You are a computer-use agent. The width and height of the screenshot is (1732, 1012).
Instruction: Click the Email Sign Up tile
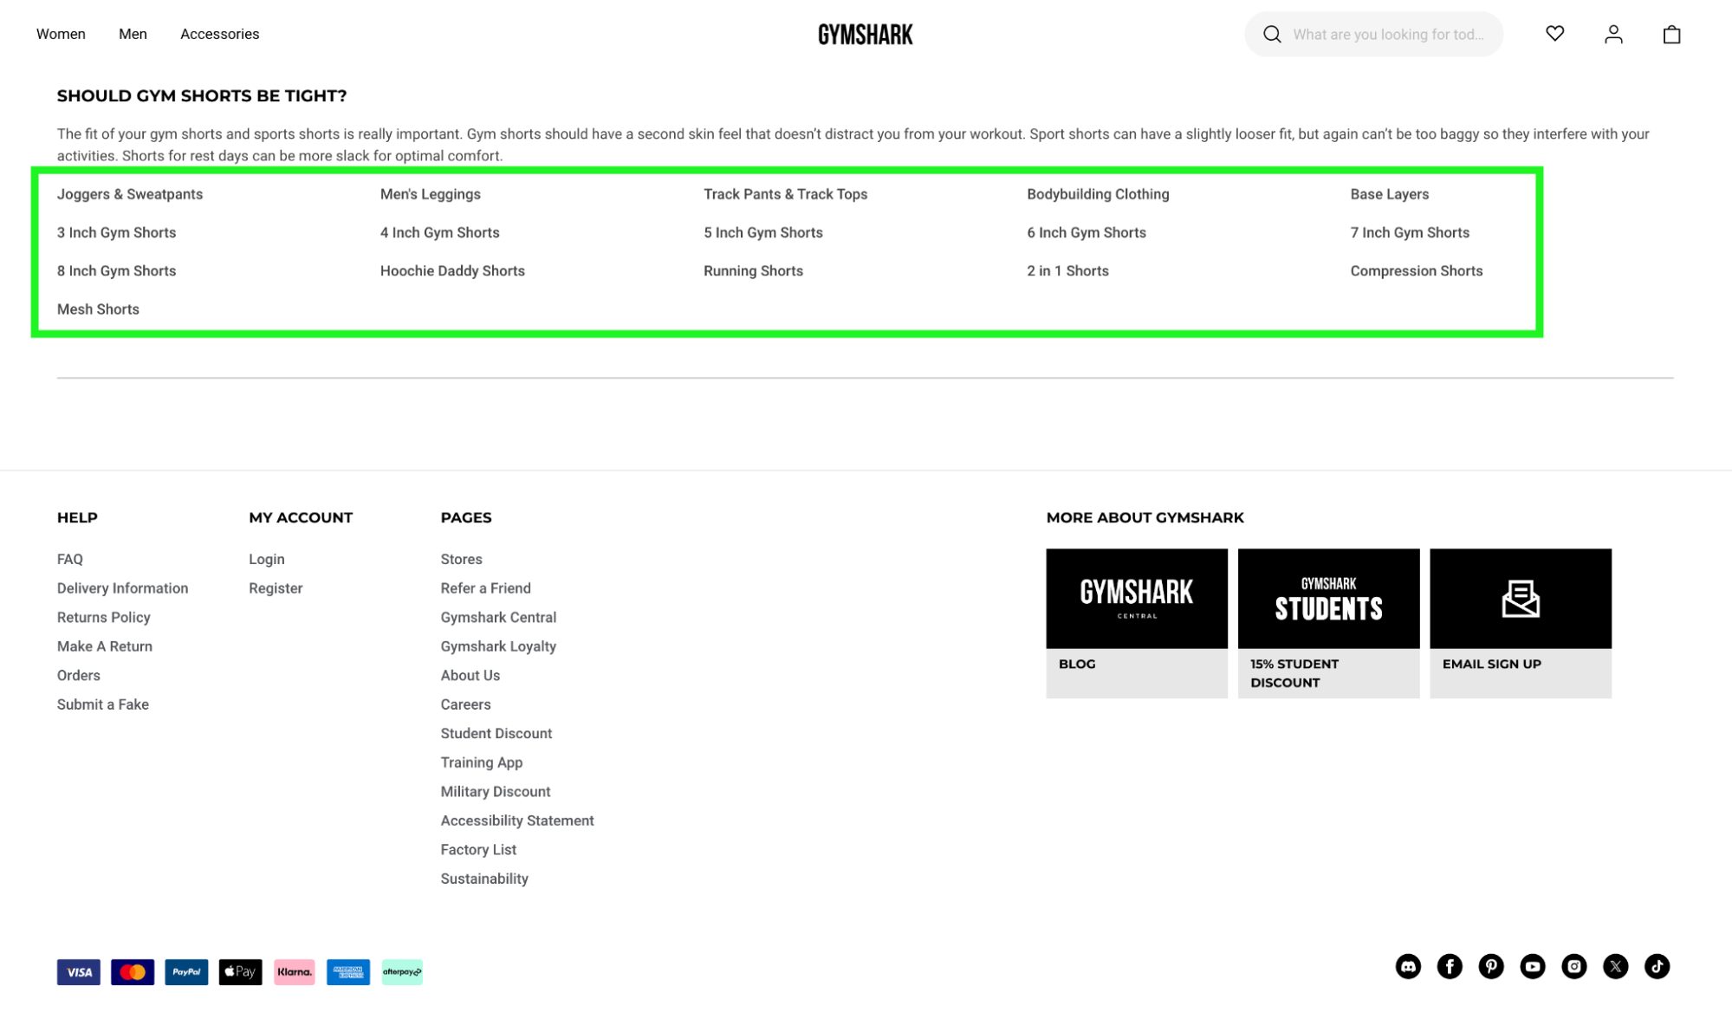click(x=1520, y=622)
